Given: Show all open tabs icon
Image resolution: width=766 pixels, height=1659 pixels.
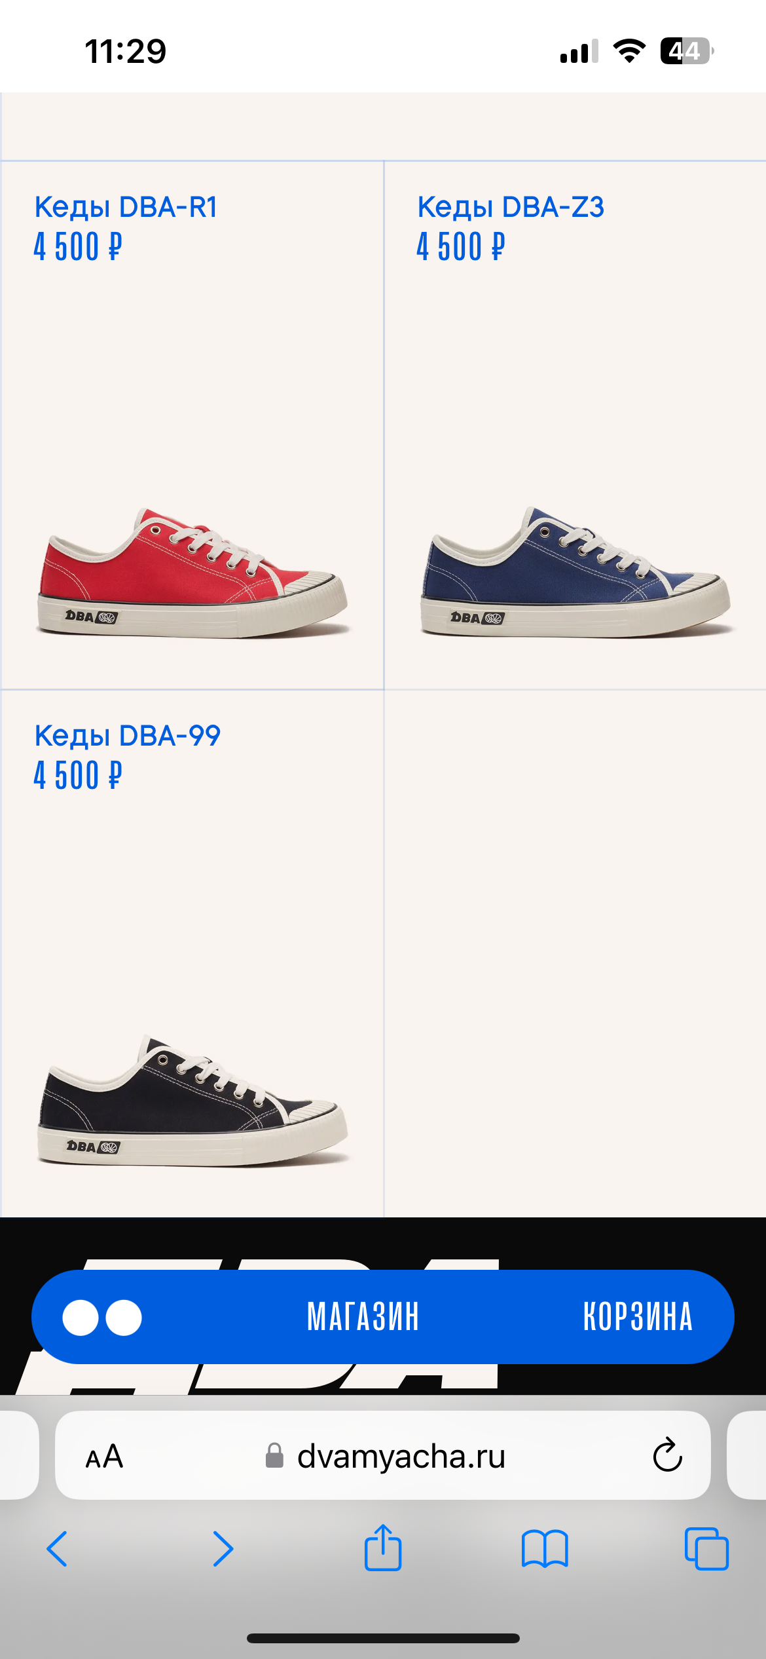Looking at the screenshot, I should tap(706, 1549).
